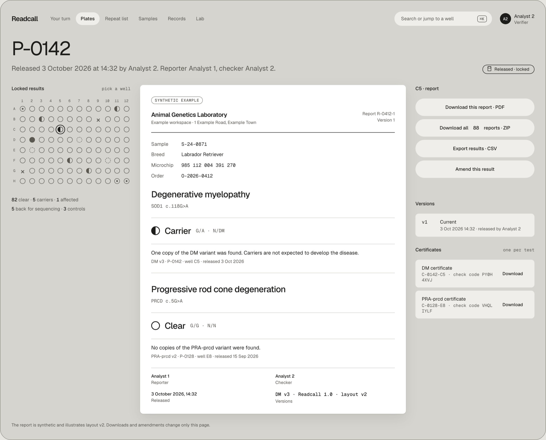Download the PRA-prcd certificate
The width and height of the screenshot is (546, 440).
pos(512,304)
